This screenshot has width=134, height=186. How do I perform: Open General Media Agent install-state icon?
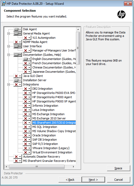click(x=18, y=33)
